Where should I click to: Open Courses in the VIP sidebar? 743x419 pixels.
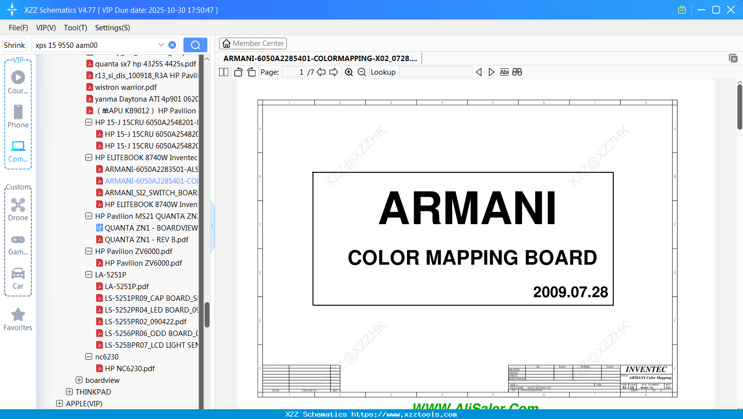click(x=18, y=82)
